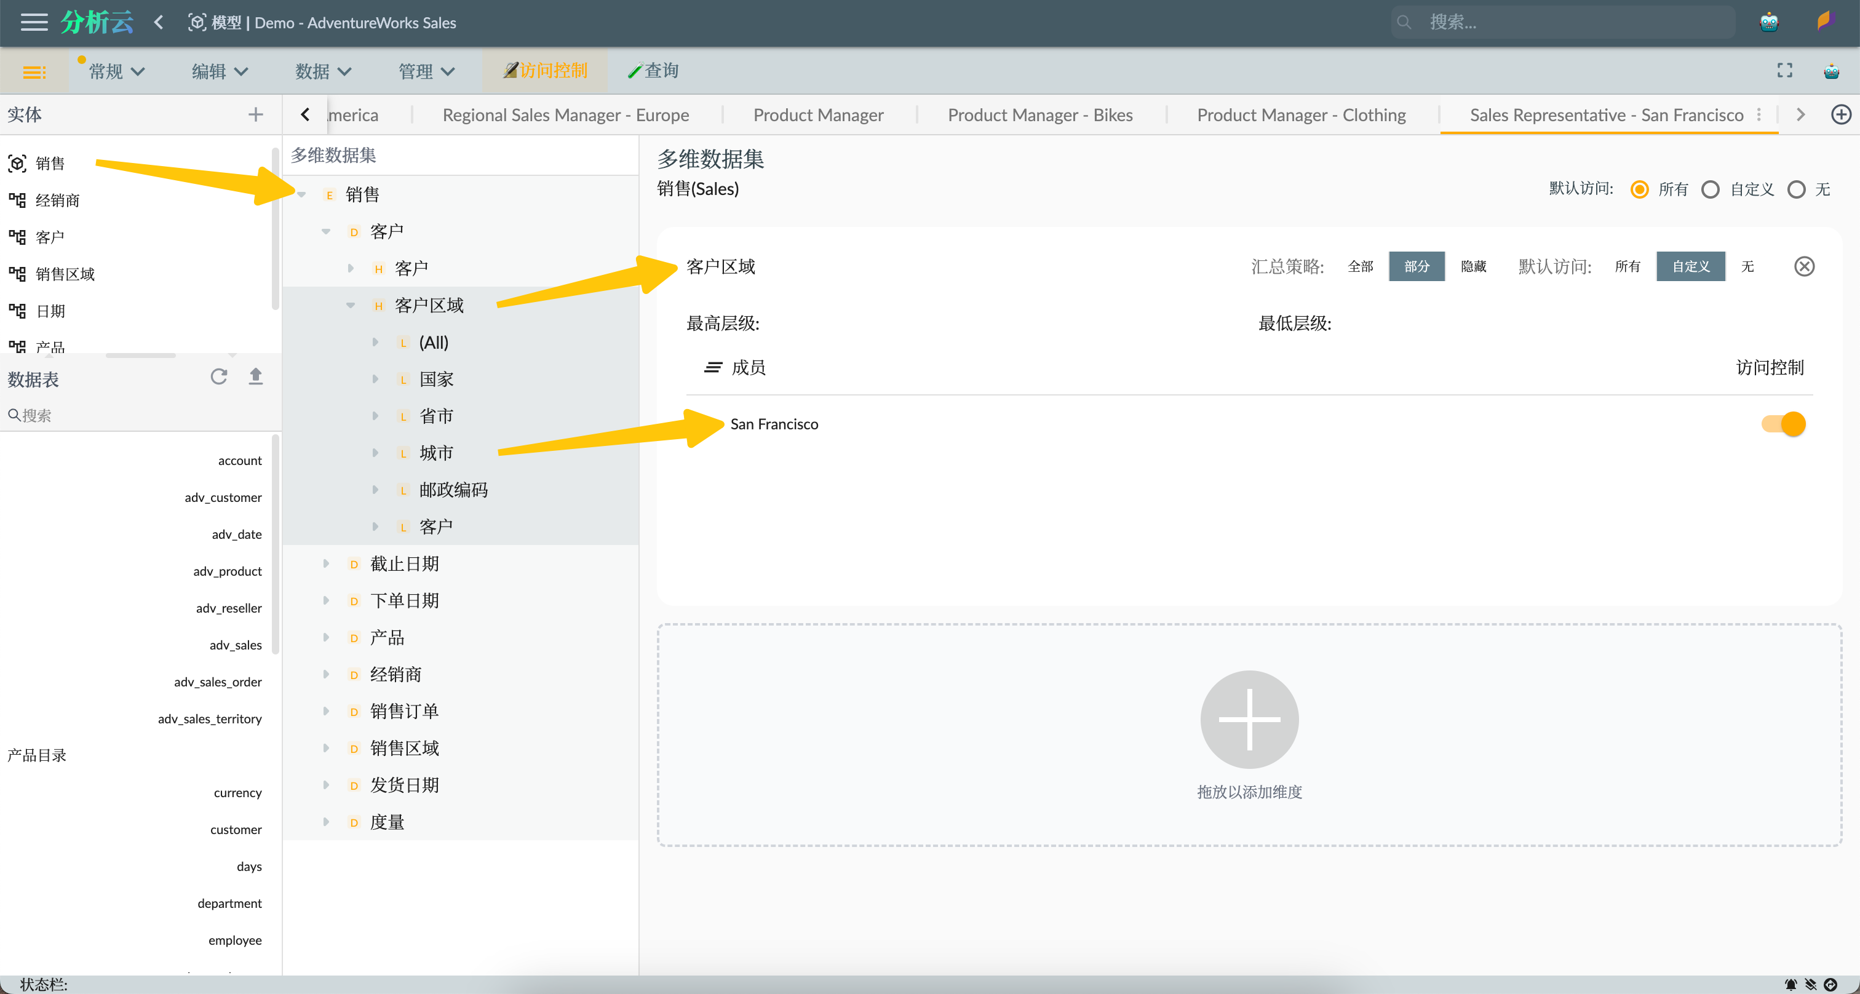The image size is (1860, 994).
Task: Go back with the header arrow
Action: 158,22
